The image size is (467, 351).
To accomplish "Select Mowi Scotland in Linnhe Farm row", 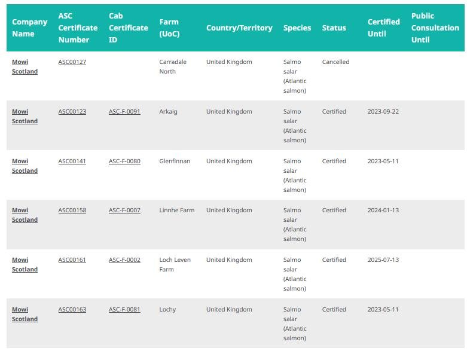I will (25, 215).
